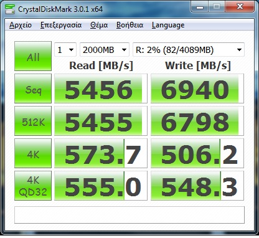Close the CrystalDiskMark window
Image resolution: width=259 pixels, height=238 pixels.
coord(240,7)
